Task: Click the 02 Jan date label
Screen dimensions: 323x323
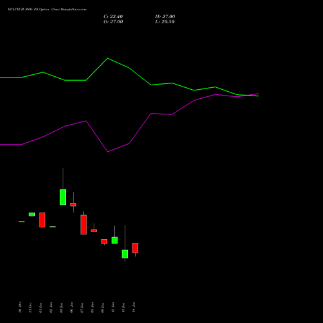Action: pos(51,307)
